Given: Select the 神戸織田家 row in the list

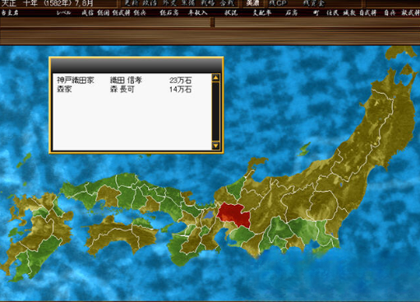Looking at the screenshot, I should click(x=124, y=80).
